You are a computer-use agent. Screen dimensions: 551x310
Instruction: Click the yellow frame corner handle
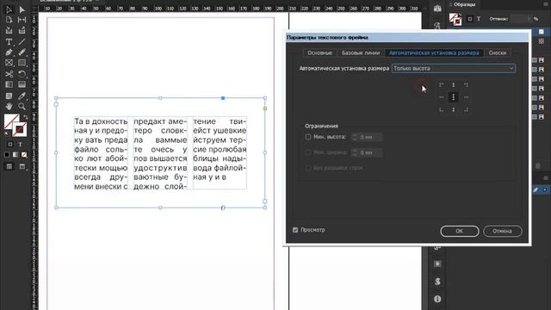coord(265,108)
